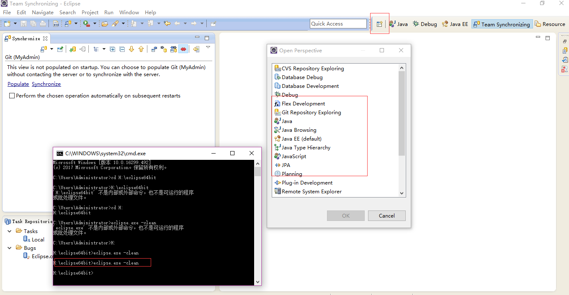This screenshot has height=295, width=569.
Task: Open dropdown next to main toolbar Synchronize icon
Action: coord(76,24)
